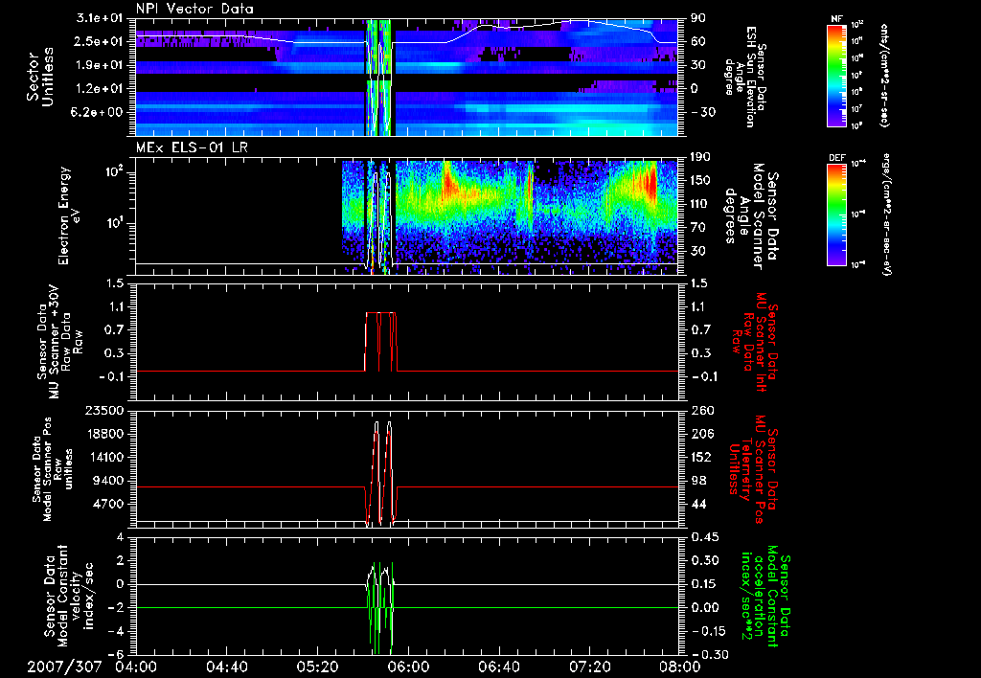
Task: Click the "2007/307" date label
Action: 64,667
